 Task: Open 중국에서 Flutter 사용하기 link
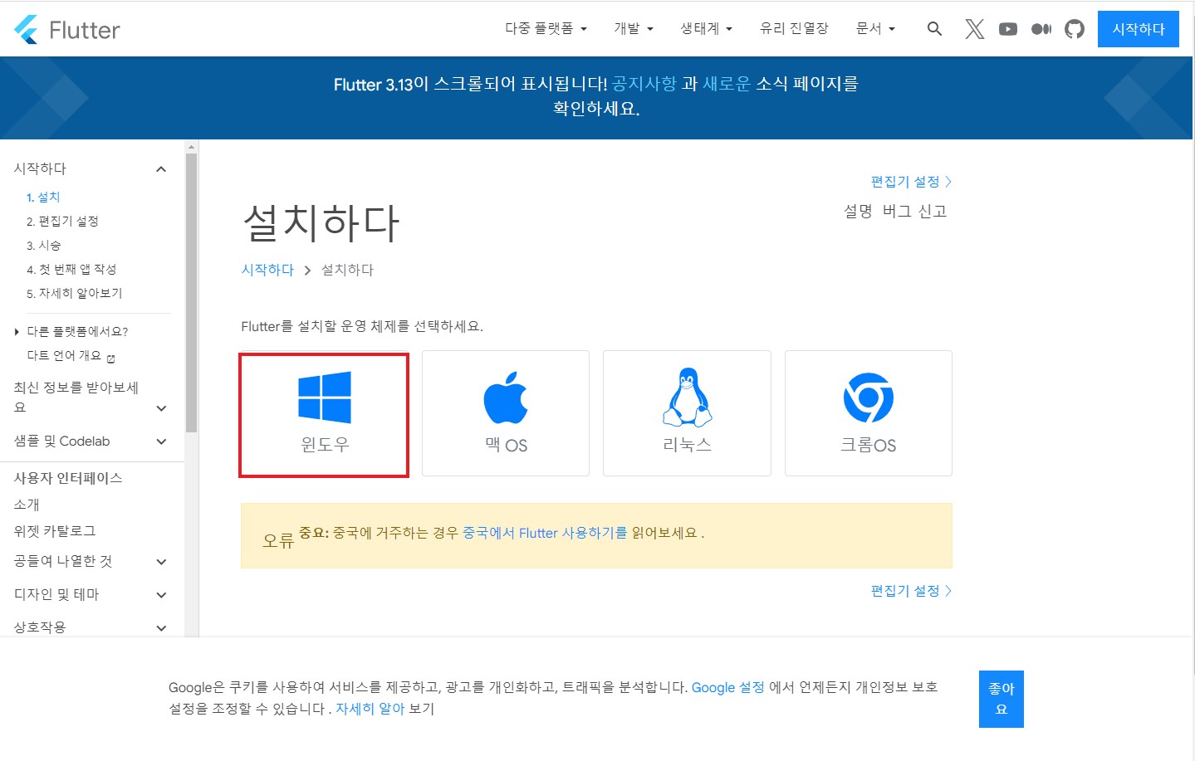click(x=545, y=533)
